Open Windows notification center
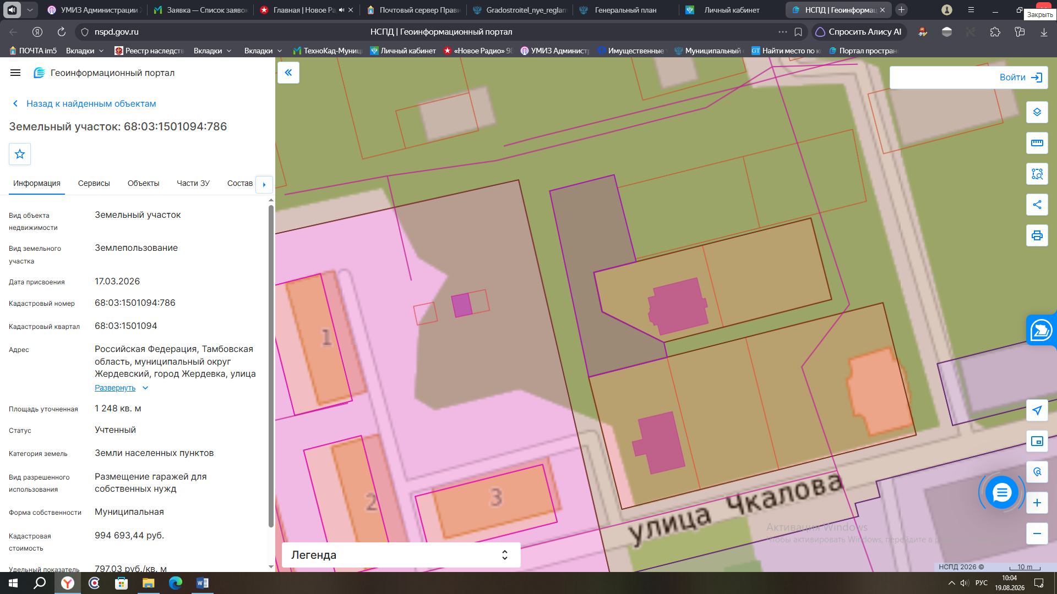 1039,583
